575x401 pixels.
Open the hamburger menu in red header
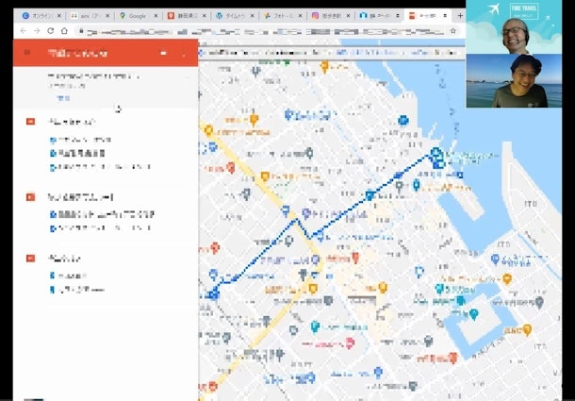[x=27, y=53]
